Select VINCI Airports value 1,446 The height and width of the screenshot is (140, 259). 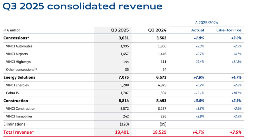point(162,54)
